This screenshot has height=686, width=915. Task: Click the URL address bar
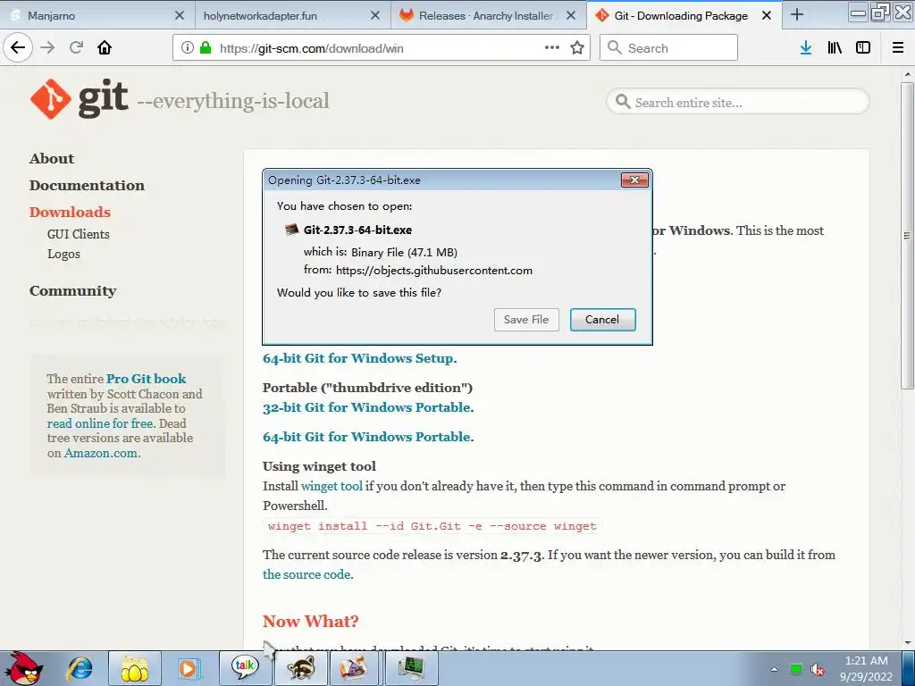pos(381,48)
